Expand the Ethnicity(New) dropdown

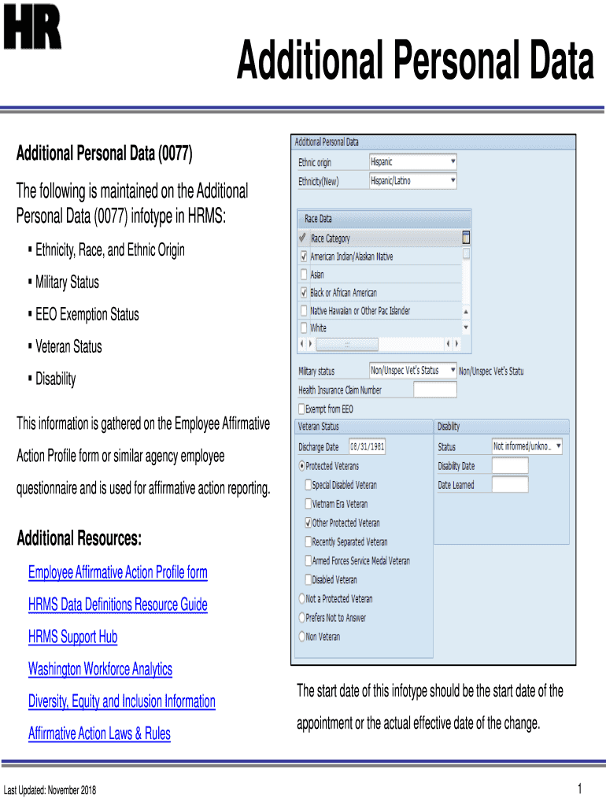point(453,181)
